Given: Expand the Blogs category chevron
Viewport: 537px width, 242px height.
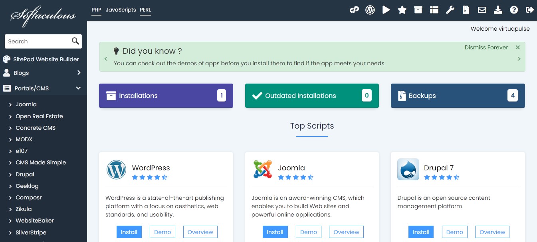Looking at the screenshot, I should pyautogui.click(x=79, y=72).
